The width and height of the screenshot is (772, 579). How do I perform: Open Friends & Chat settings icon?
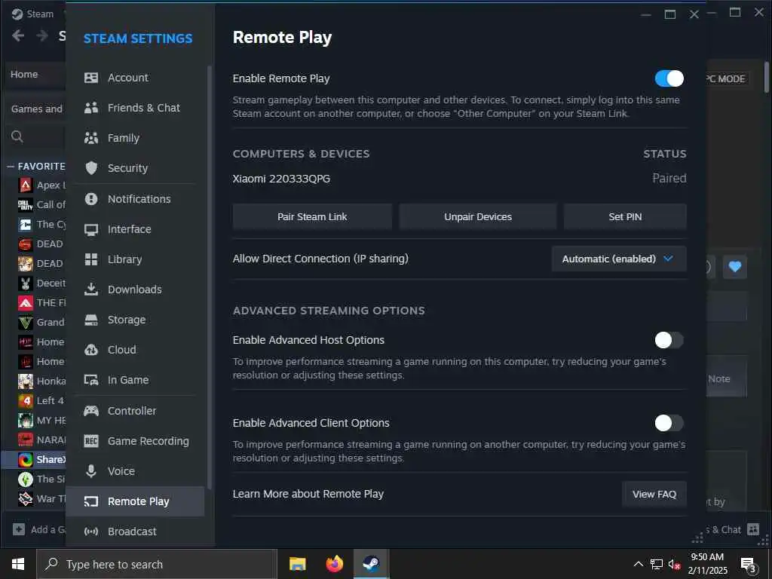click(x=91, y=108)
